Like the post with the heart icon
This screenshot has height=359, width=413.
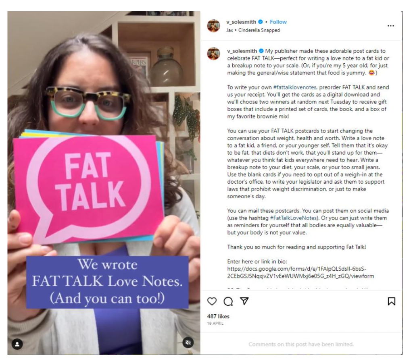212,301
